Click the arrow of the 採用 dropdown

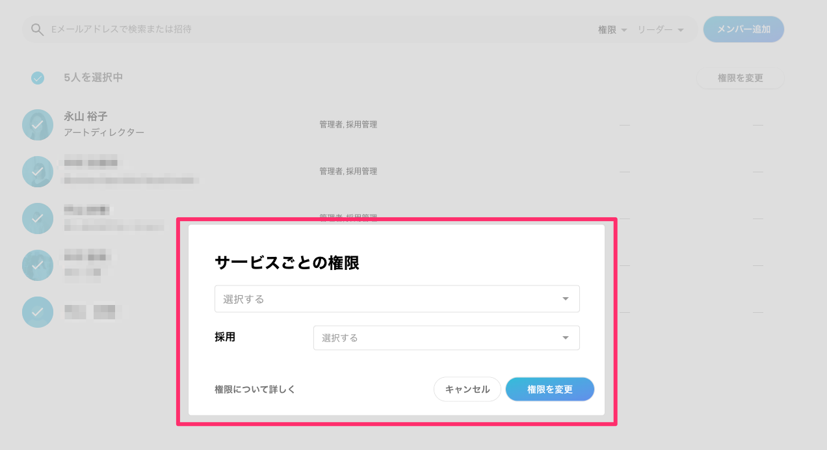[x=566, y=338]
